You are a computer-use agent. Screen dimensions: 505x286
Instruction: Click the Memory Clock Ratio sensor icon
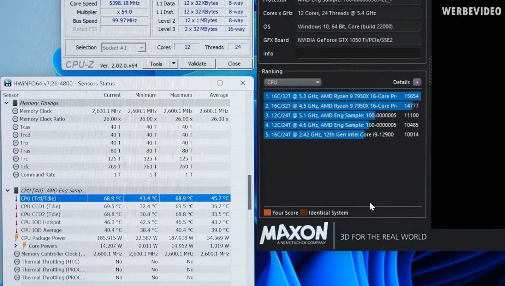pyautogui.click(x=15, y=119)
